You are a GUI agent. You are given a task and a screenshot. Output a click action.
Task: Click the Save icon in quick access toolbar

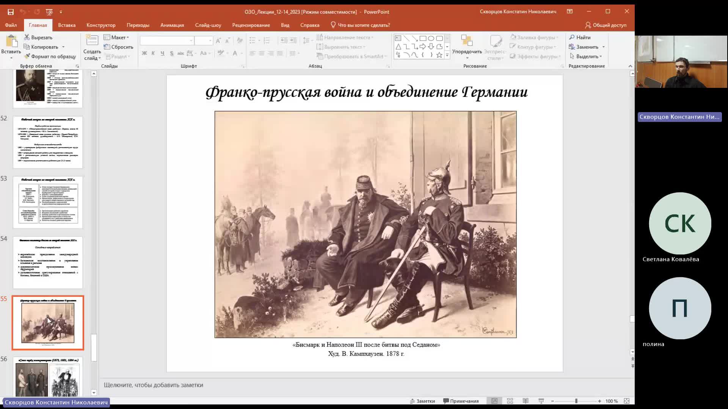pyautogui.click(x=11, y=12)
